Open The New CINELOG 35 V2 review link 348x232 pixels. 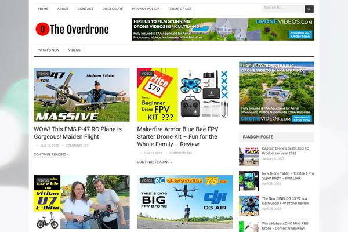coord(285,201)
